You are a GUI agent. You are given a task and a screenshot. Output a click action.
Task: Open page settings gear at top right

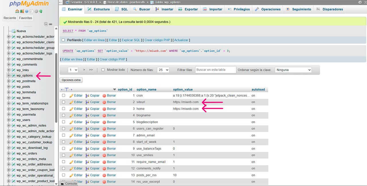[360, 2]
